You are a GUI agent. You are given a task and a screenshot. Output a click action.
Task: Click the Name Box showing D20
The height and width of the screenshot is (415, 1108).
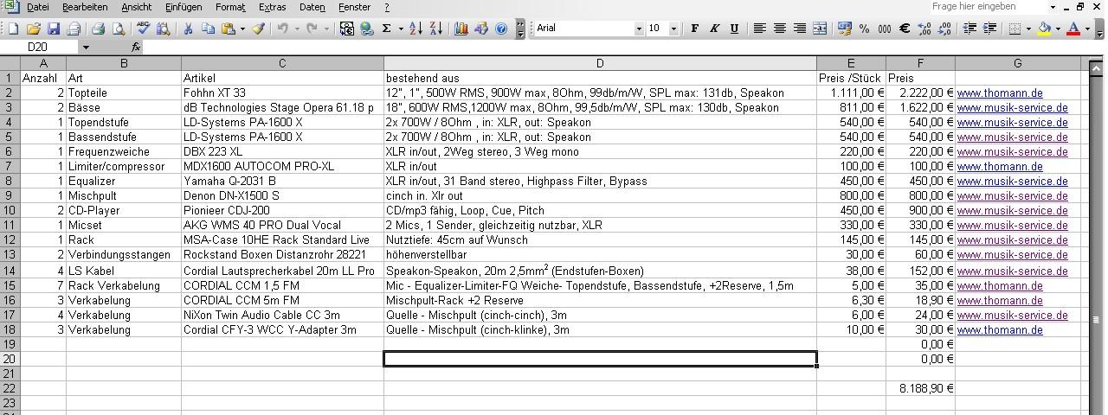pyautogui.click(x=41, y=47)
